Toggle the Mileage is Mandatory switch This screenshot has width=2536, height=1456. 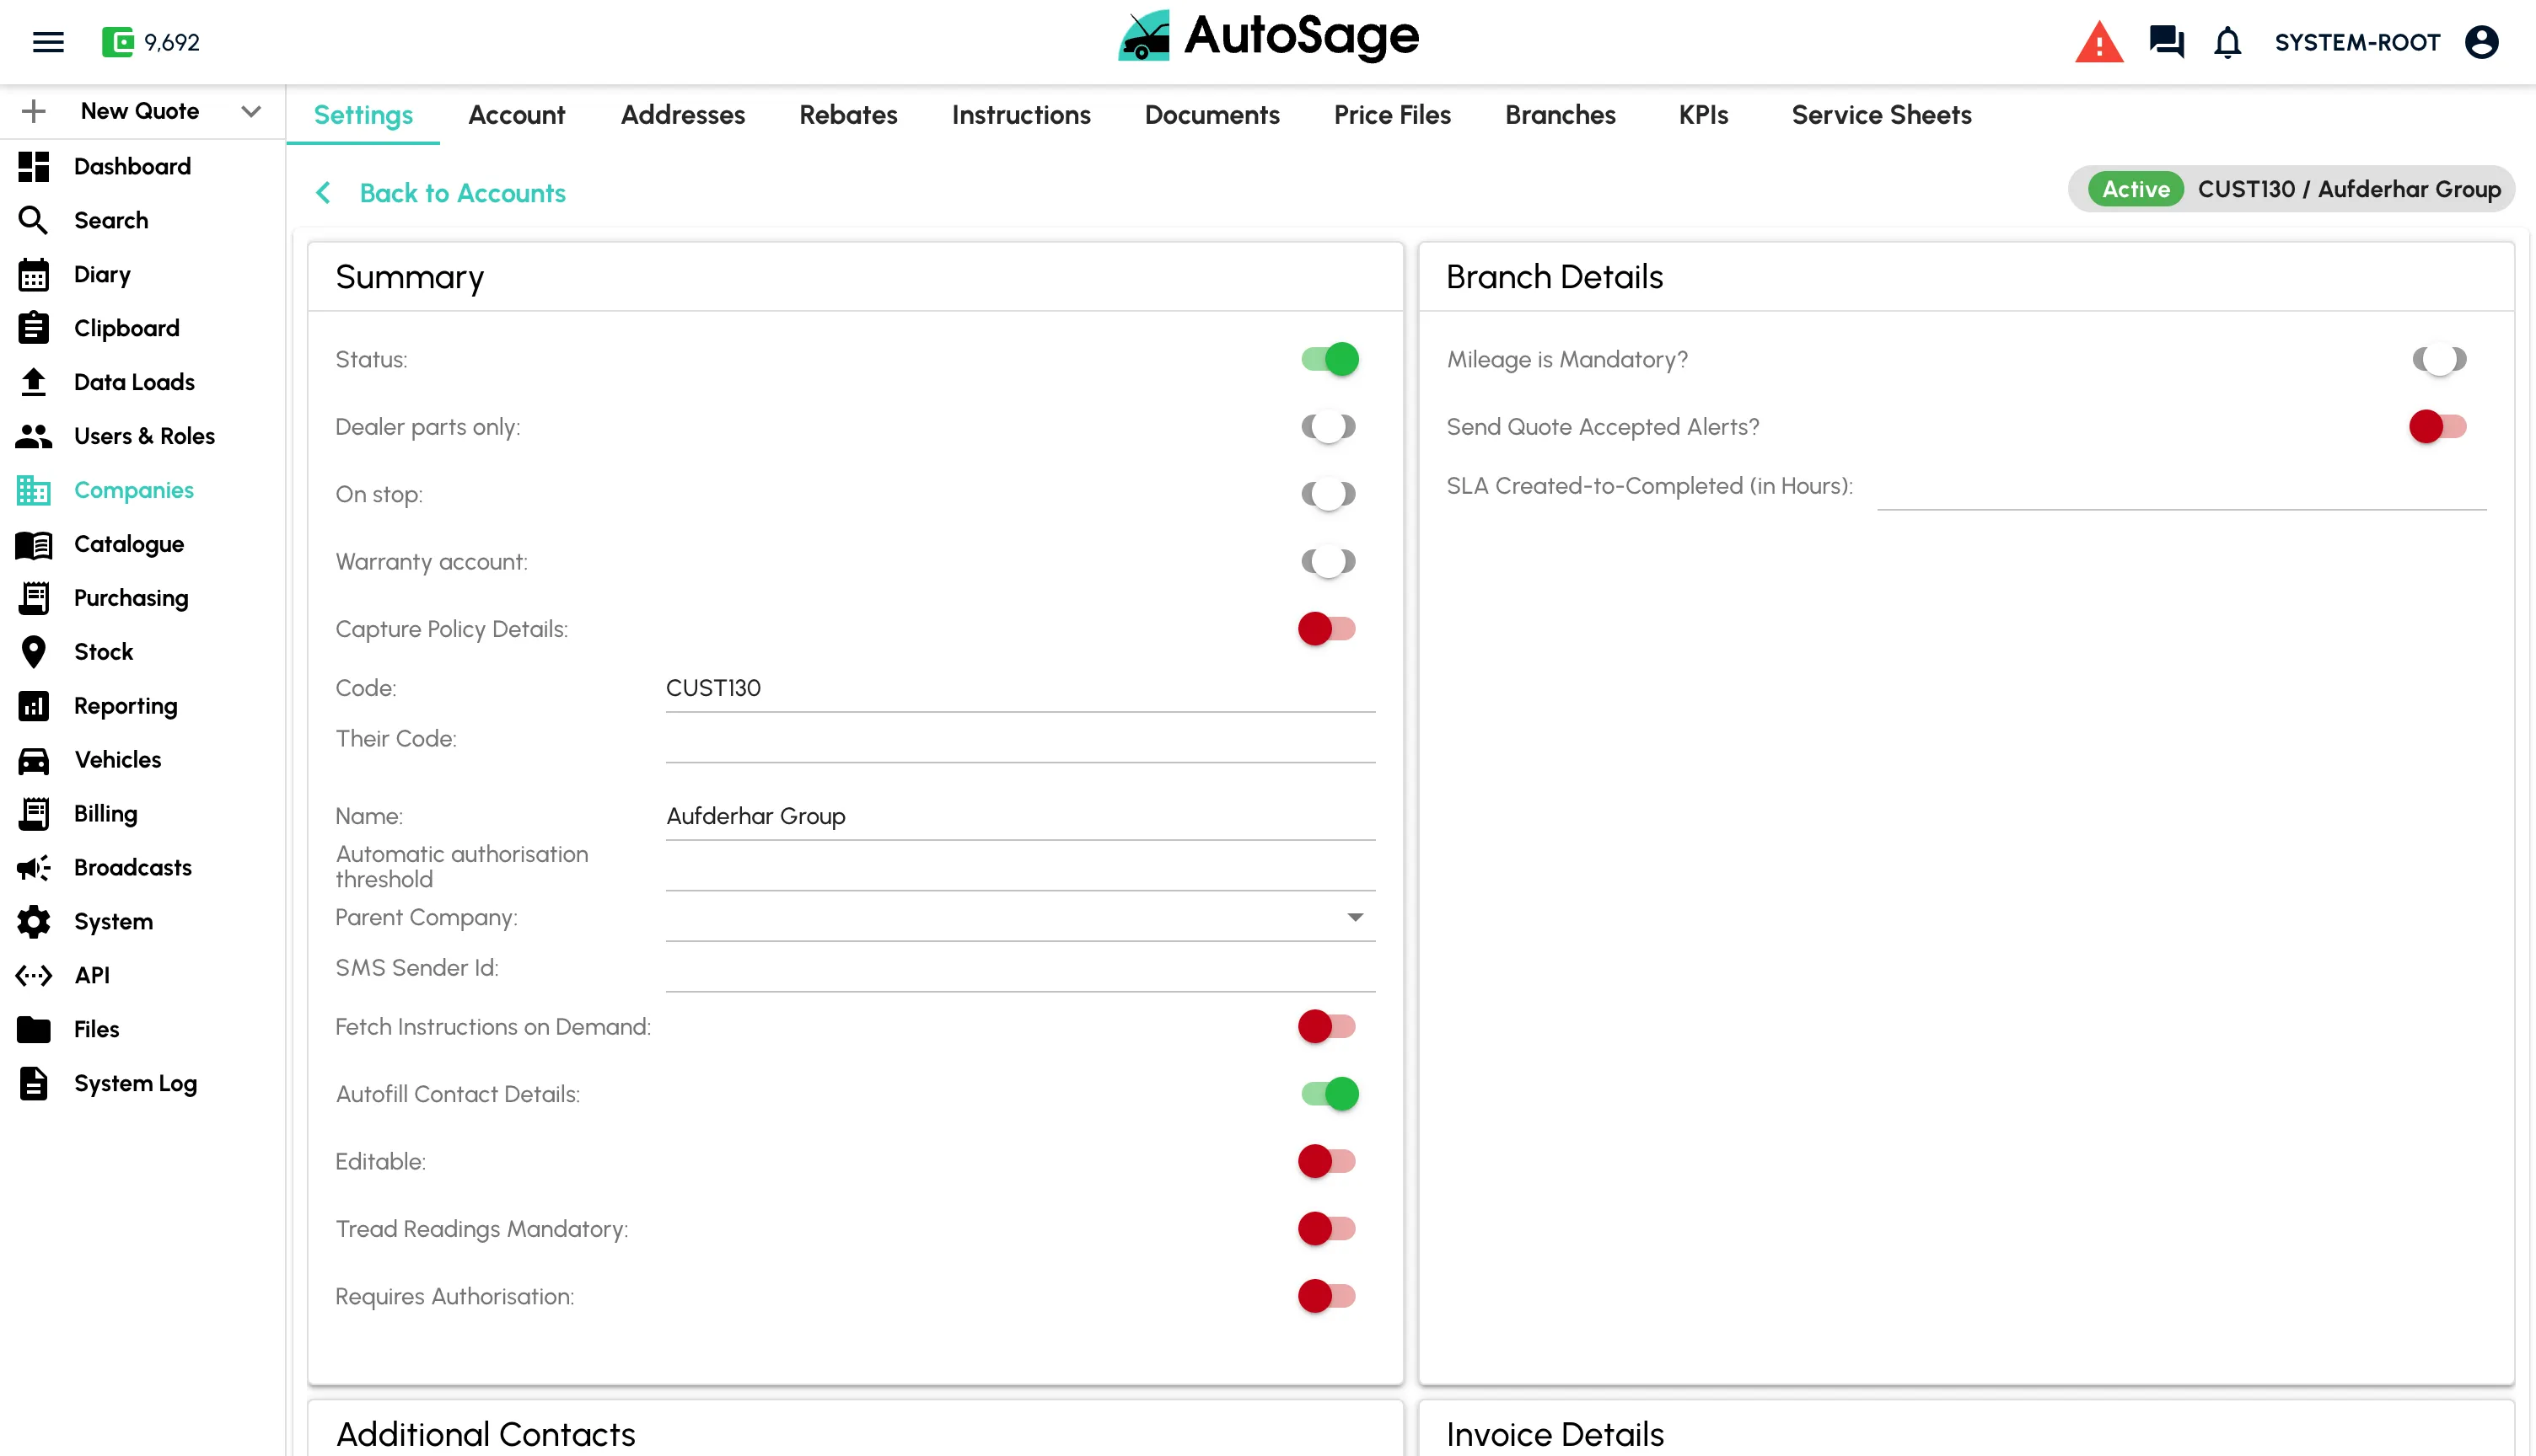pyautogui.click(x=2439, y=359)
